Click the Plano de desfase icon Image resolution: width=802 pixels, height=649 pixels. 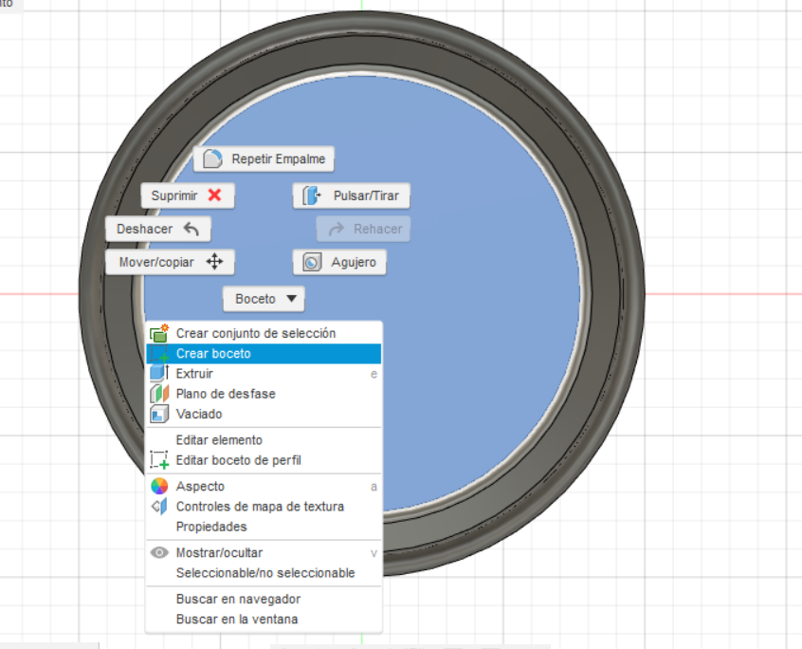click(159, 394)
